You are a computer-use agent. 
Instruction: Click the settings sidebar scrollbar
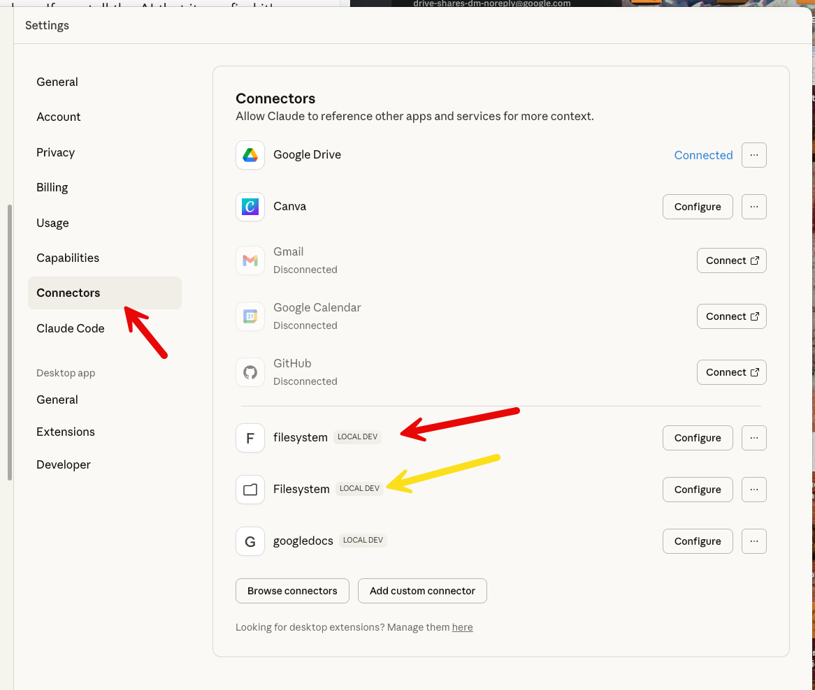click(9, 342)
